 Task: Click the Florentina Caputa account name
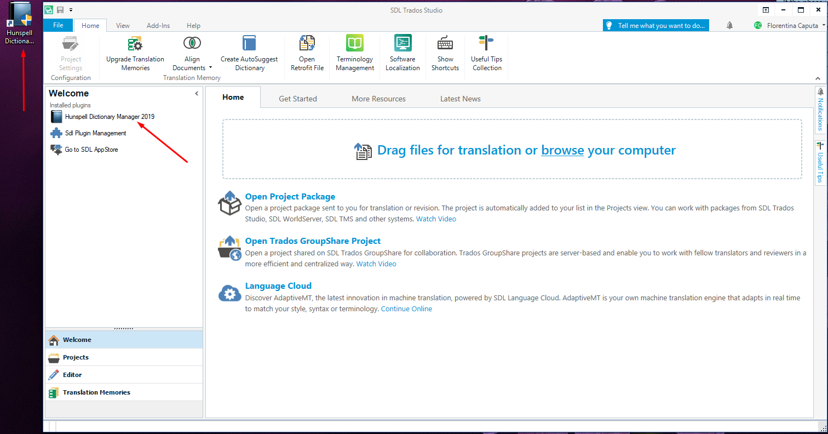[x=792, y=26]
